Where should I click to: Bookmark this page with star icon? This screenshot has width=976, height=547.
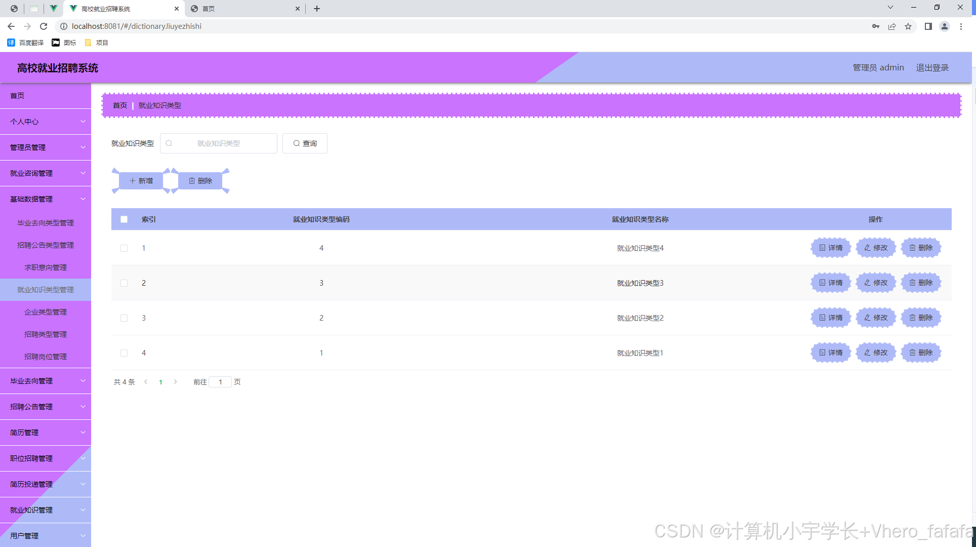coord(908,26)
